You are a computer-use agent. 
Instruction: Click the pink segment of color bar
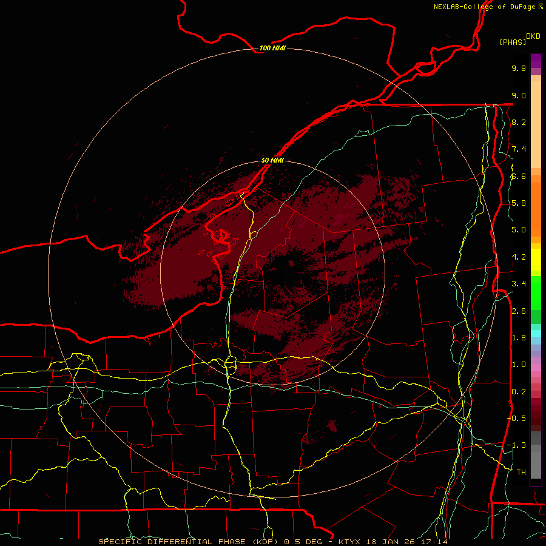[536, 368]
